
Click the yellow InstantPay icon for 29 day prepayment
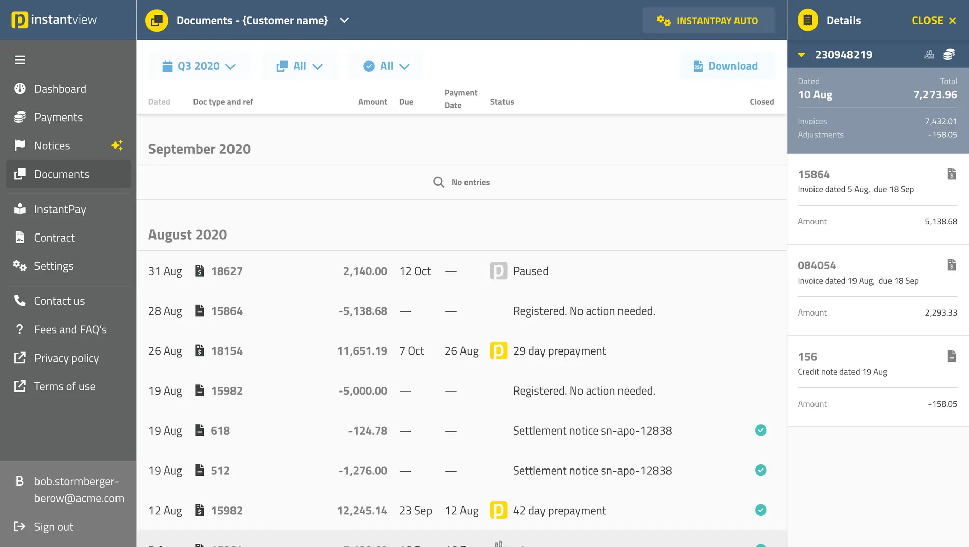click(498, 351)
